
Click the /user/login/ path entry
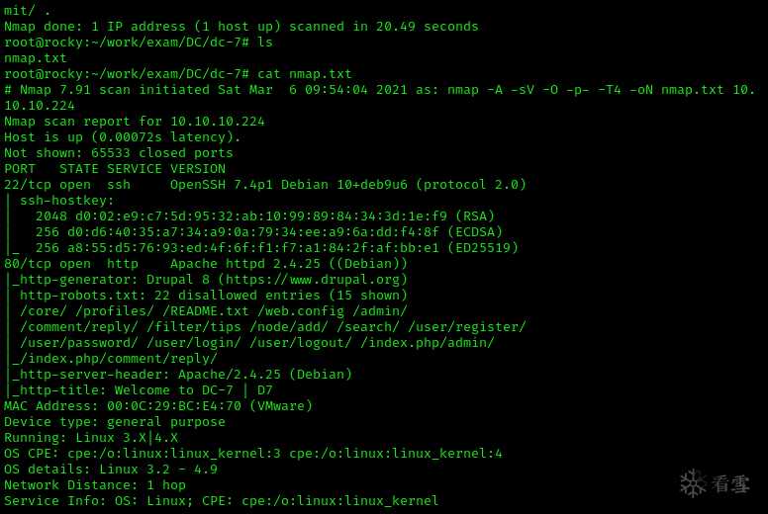tap(198, 343)
